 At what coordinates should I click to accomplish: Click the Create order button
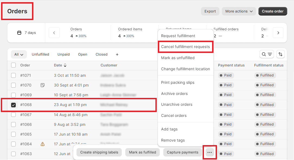pos(273,11)
